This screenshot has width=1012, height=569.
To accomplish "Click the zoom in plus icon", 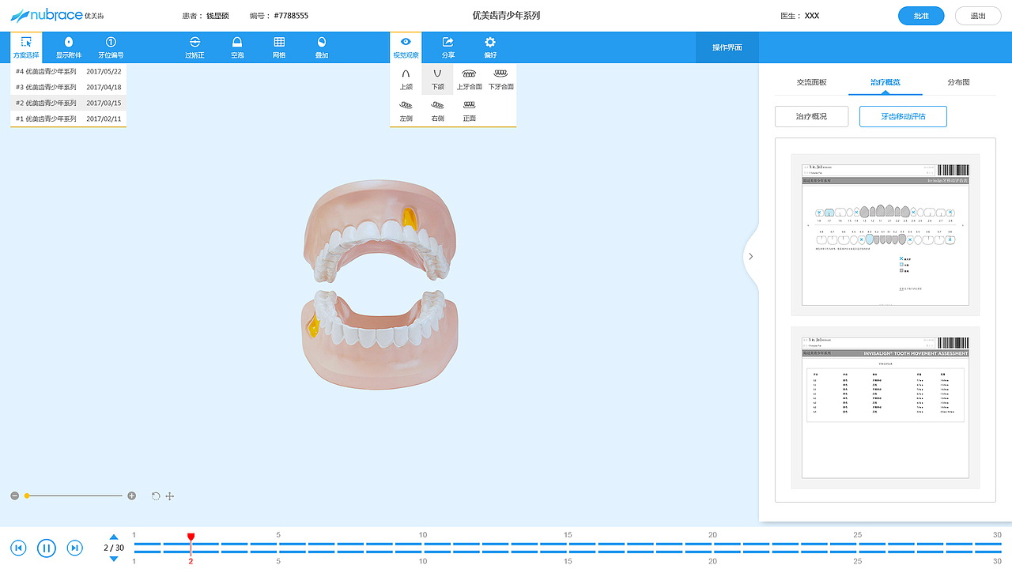I will (x=131, y=496).
